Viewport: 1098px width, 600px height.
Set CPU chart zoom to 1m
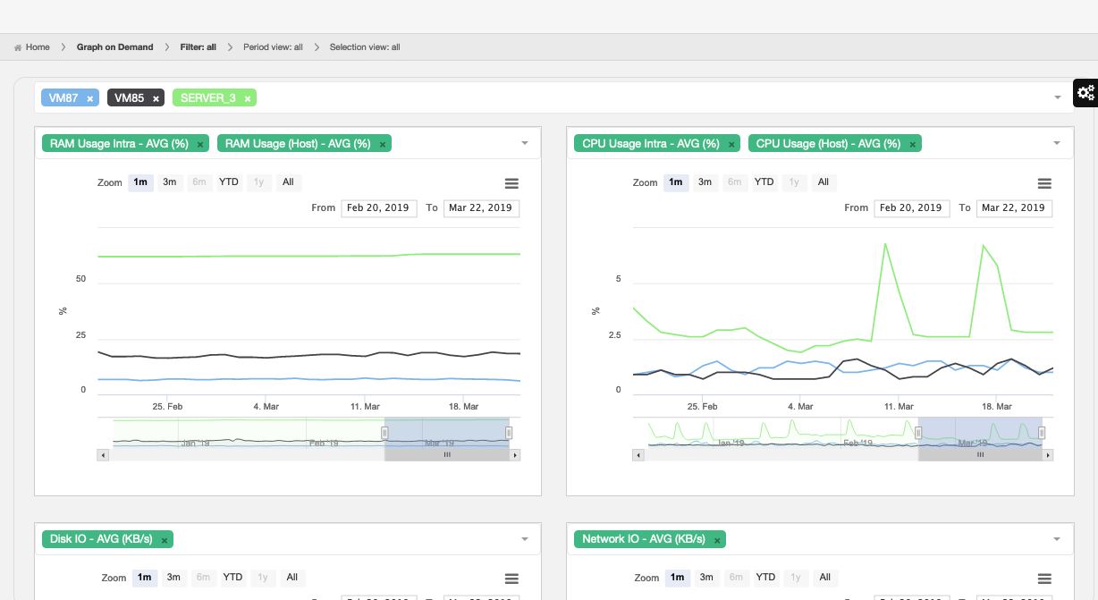676,182
